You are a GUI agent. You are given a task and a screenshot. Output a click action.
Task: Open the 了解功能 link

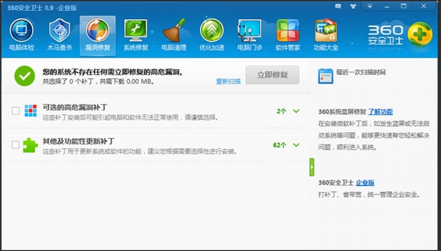click(x=380, y=112)
